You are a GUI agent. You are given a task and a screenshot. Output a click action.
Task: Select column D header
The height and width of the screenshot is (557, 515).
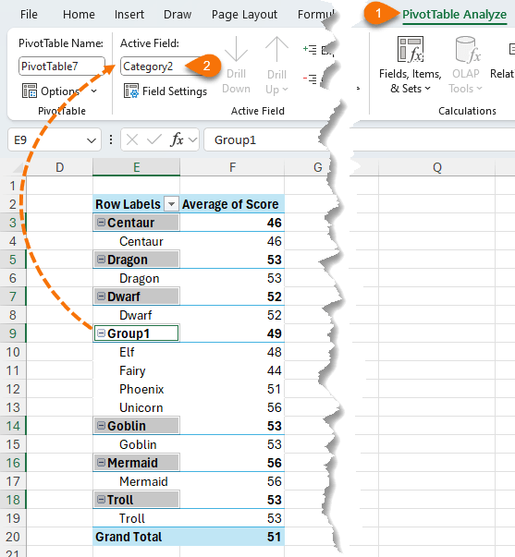tap(60, 167)
